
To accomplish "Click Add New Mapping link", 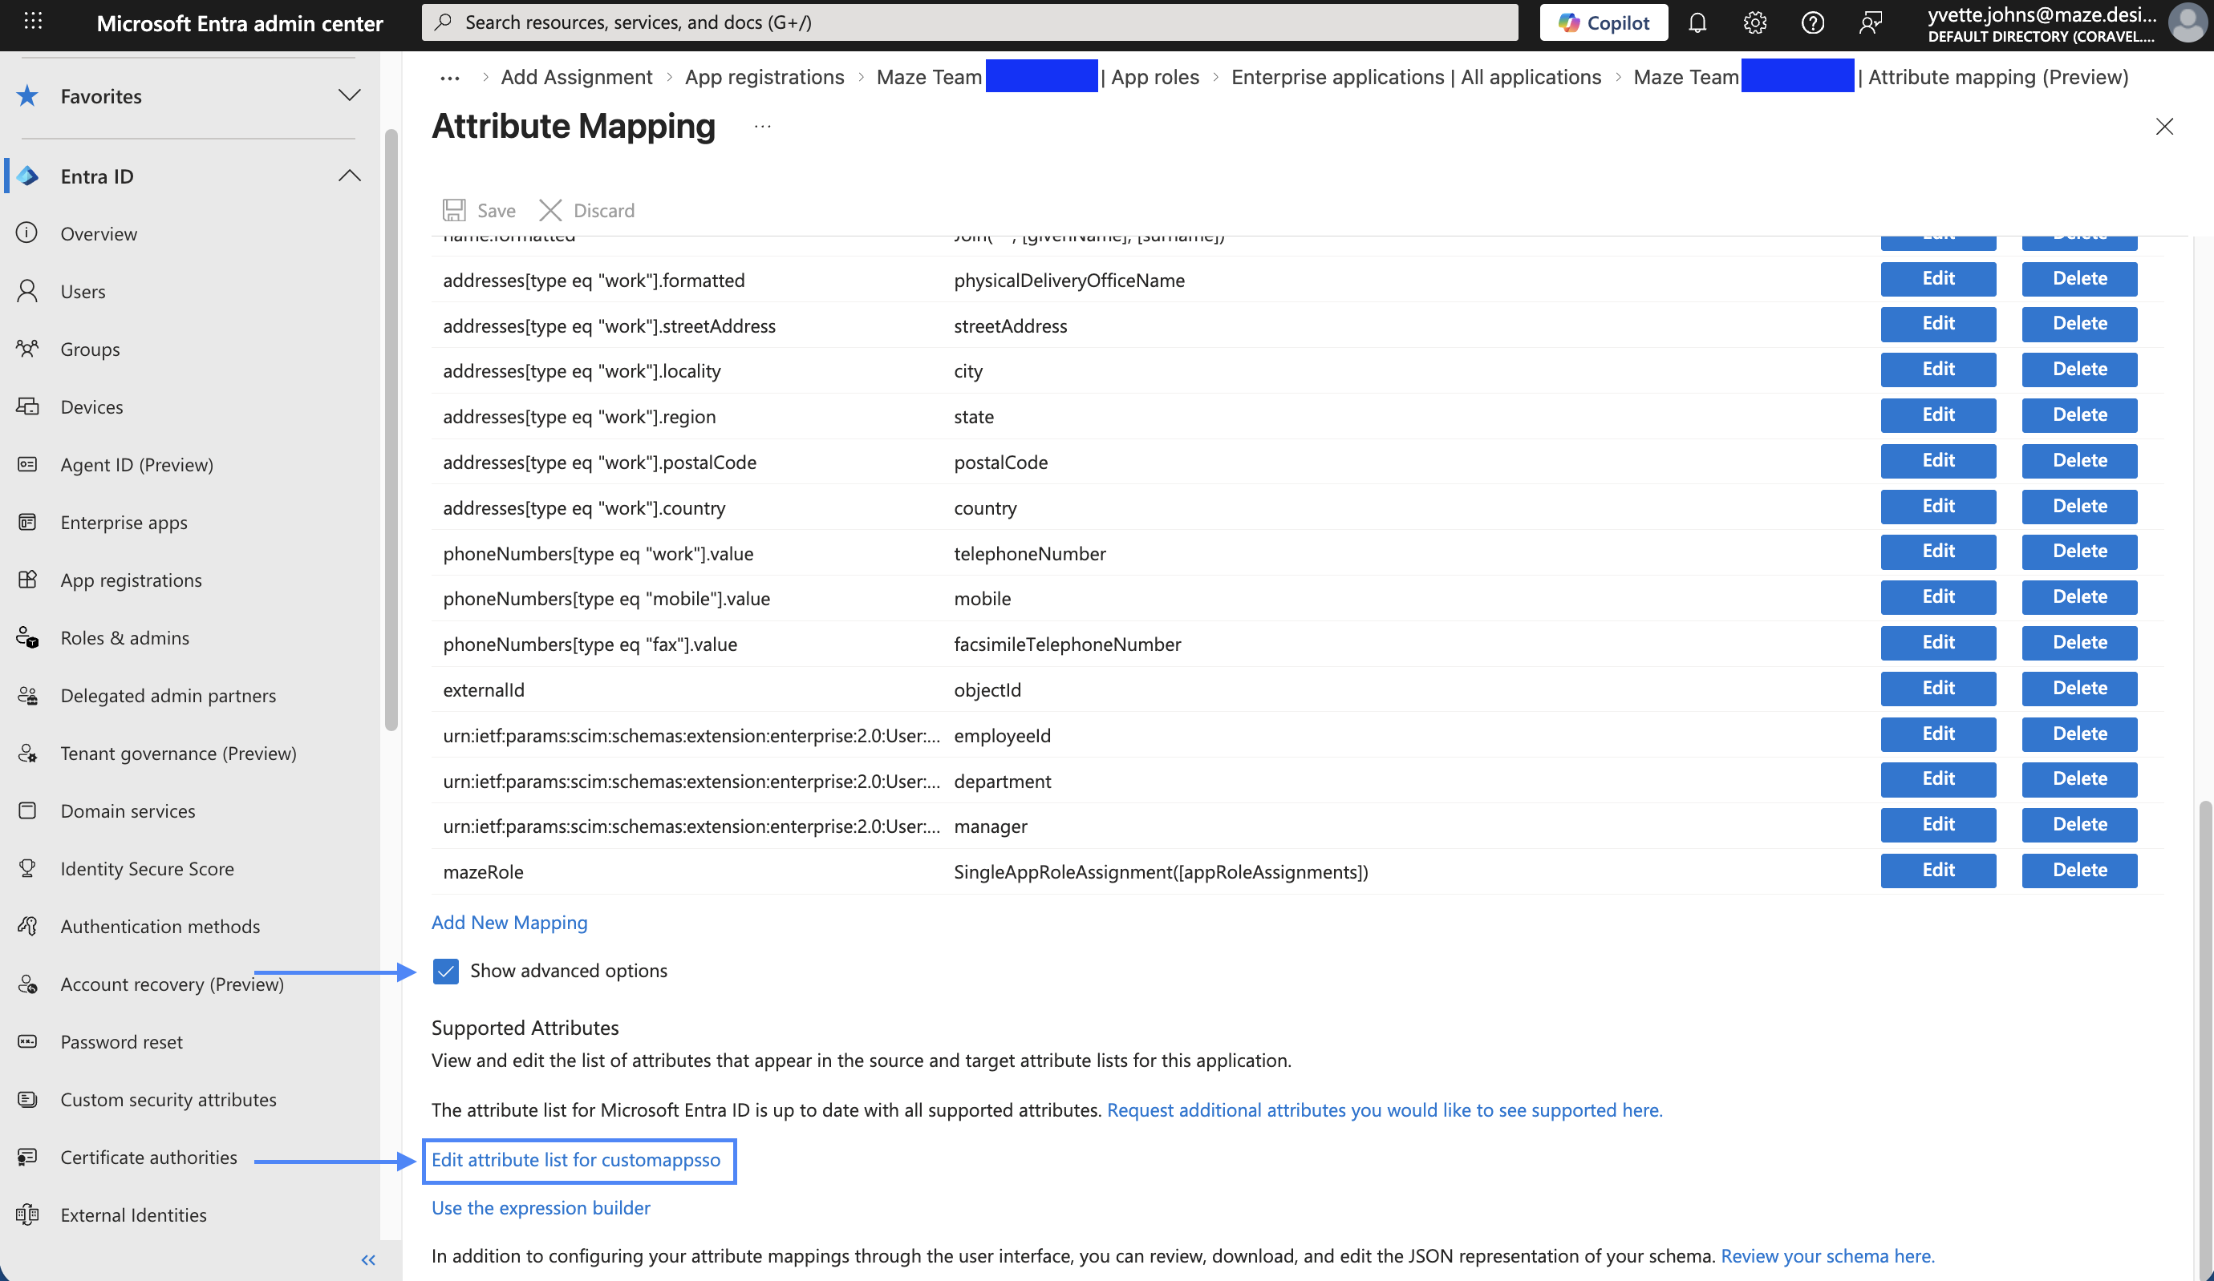I will (x=509, y=922).
